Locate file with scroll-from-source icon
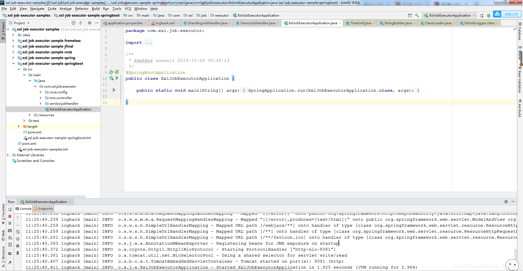The width and height of the screenshot is (523, 271). pyautogui.click(x=74, y=23)
